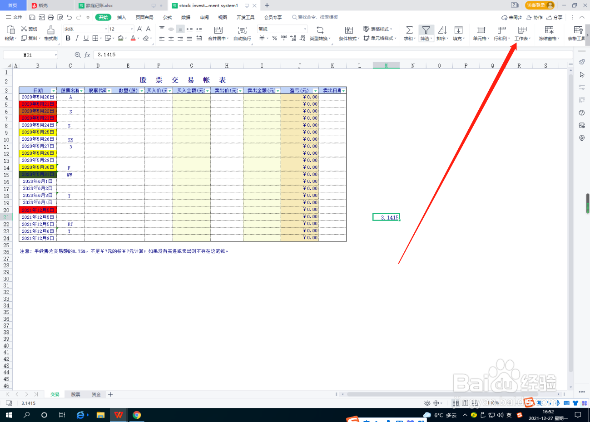Click the Type Conversion (类型转换) icon

coord(320,30)
